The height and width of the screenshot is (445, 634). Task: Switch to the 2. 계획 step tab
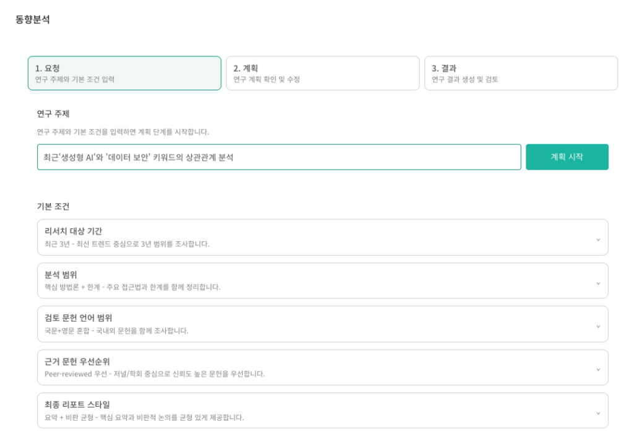point(323,74)
